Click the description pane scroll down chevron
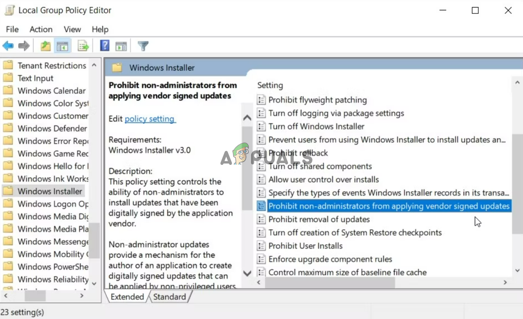This screenshot has width=523, height=319. [247, 274]
